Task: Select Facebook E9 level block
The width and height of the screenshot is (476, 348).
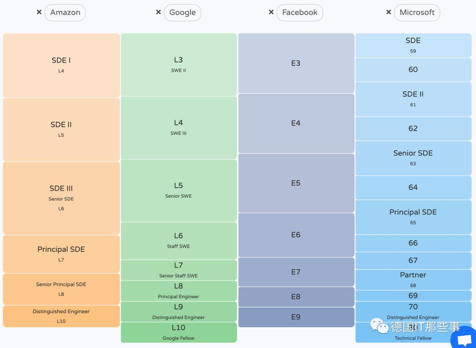Action: pyautogui.click(x=296, y=317)
